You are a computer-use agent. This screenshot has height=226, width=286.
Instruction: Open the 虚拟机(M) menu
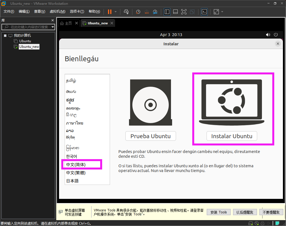pyautogui.click(x=57, y=11)
